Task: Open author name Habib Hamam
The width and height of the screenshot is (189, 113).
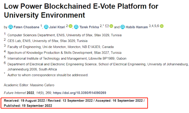Action: [137, 27]
